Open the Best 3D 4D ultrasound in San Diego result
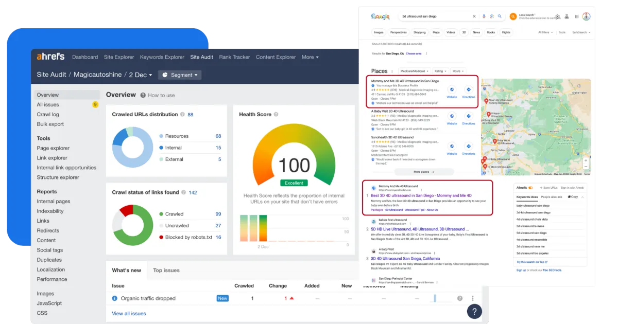 pyautogui.click(x=421, y=195)
